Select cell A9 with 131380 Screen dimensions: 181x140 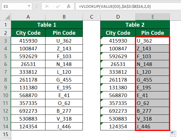tap(28, 88)
